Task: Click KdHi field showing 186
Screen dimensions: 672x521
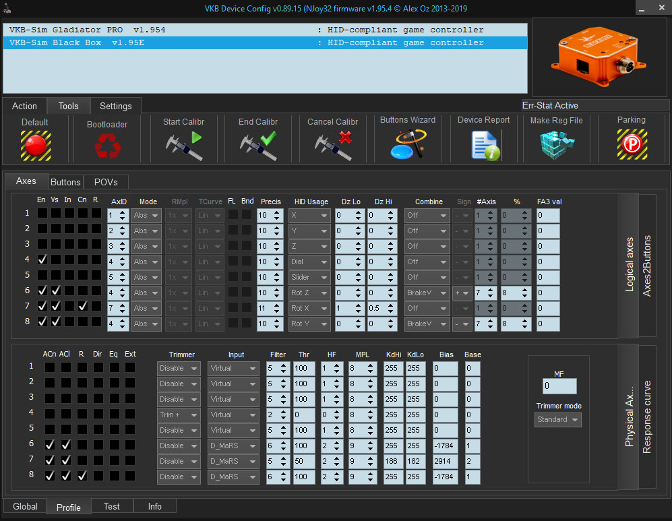Action: click(x=393, y=461)
